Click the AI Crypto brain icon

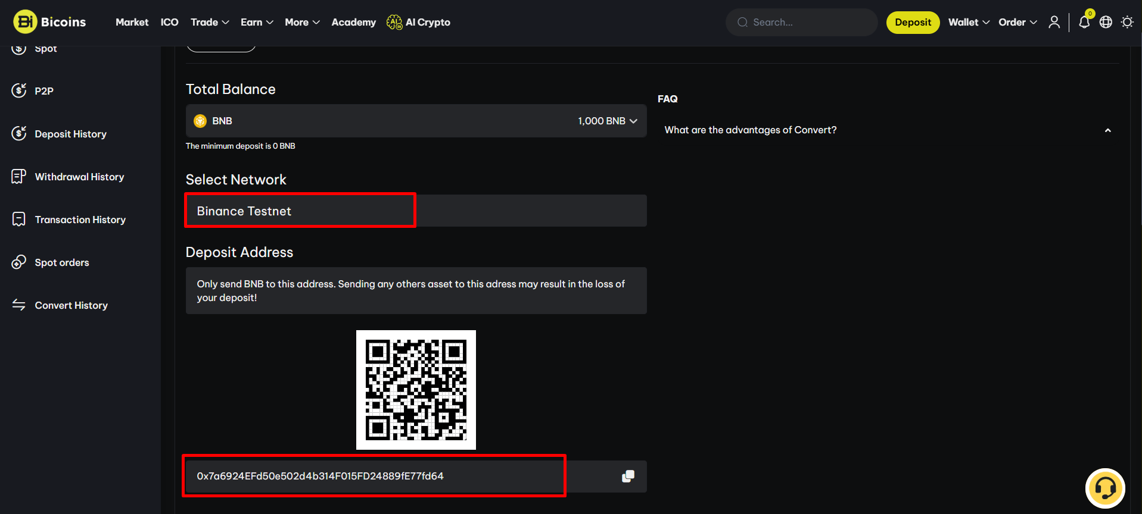[x=394, y=22]
